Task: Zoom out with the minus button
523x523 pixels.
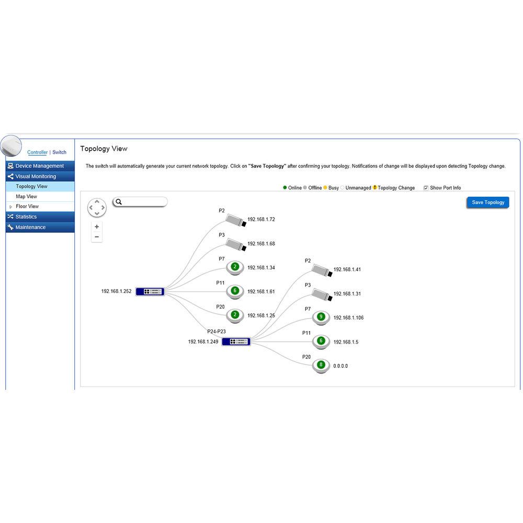Action: [x=97, y=237]
